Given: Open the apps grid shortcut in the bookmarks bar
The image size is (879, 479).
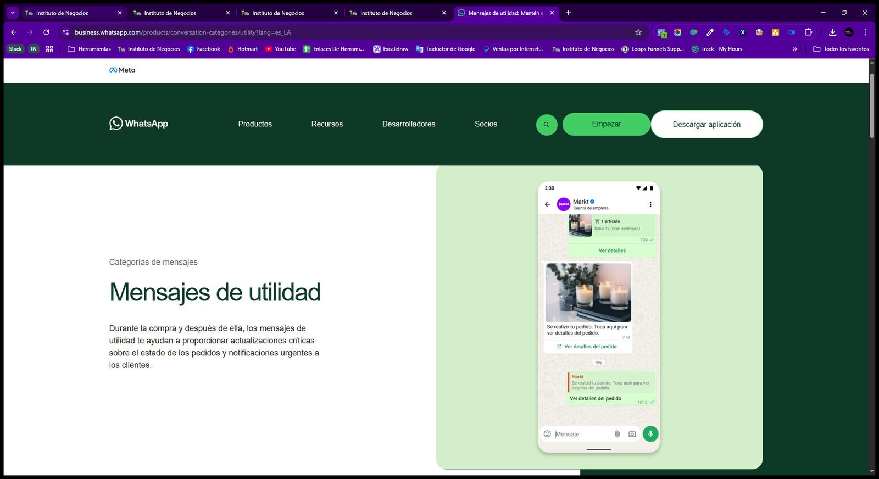Looking at the screenshot, I should [49, 49].
